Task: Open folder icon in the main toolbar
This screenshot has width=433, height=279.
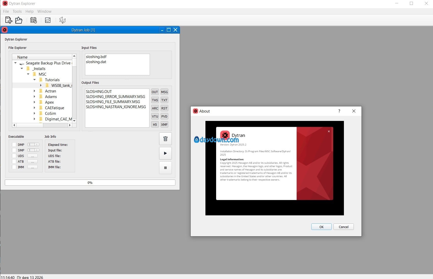Action: pos(19,20)
